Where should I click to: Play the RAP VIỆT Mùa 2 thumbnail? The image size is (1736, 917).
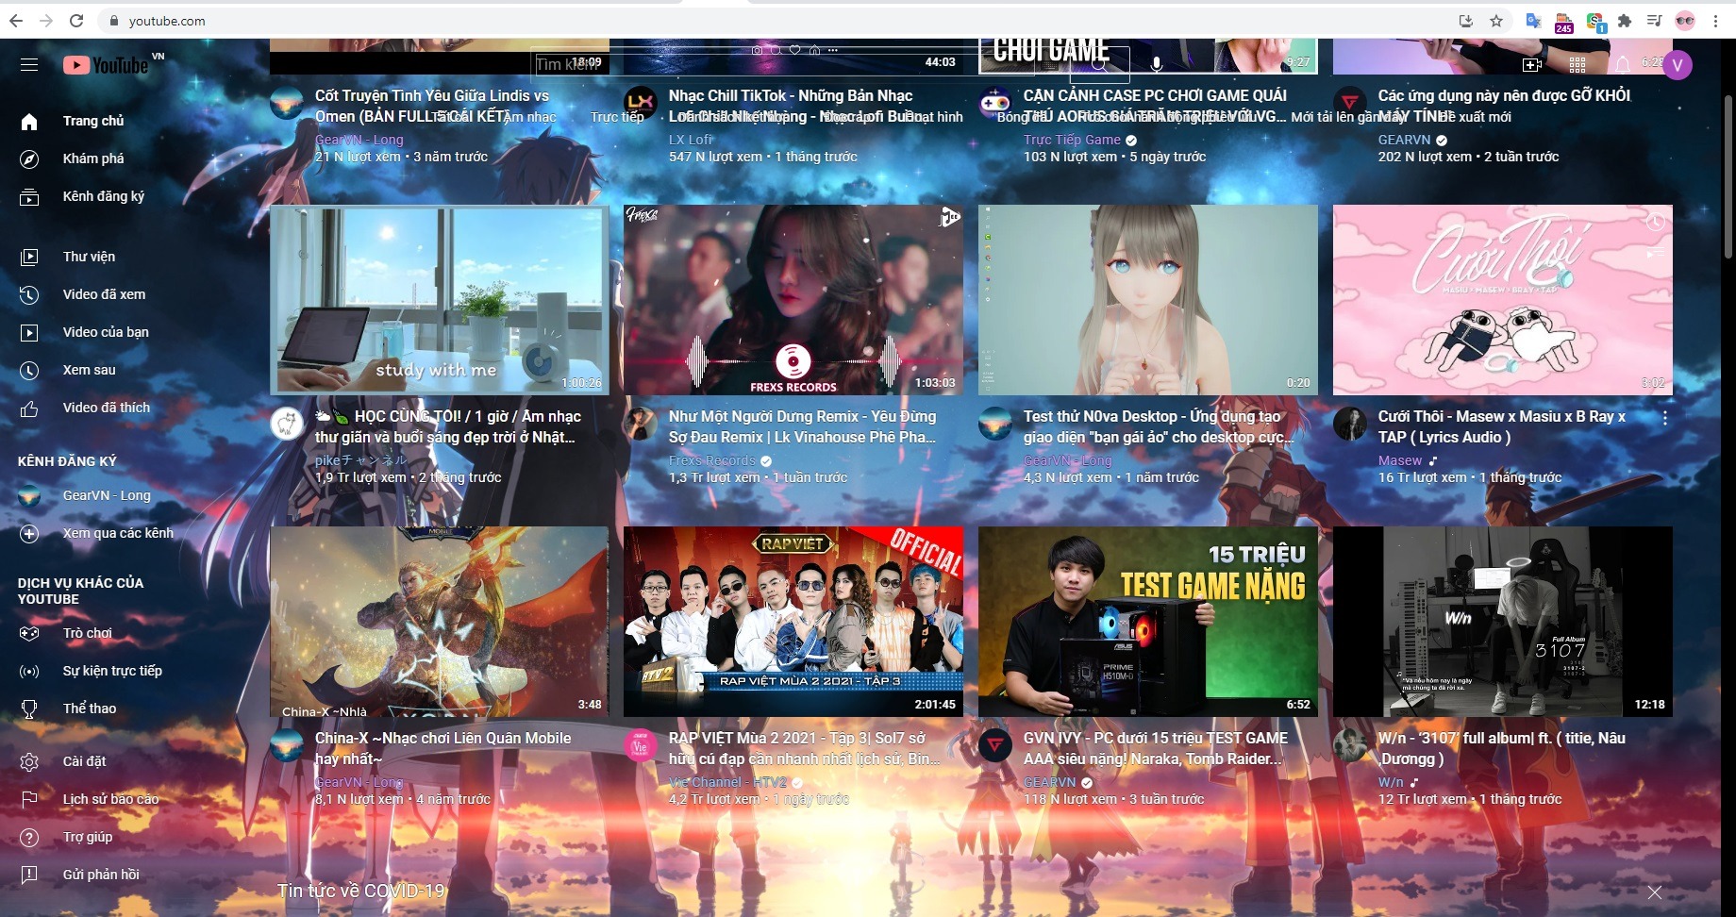(x=793, y=622)
